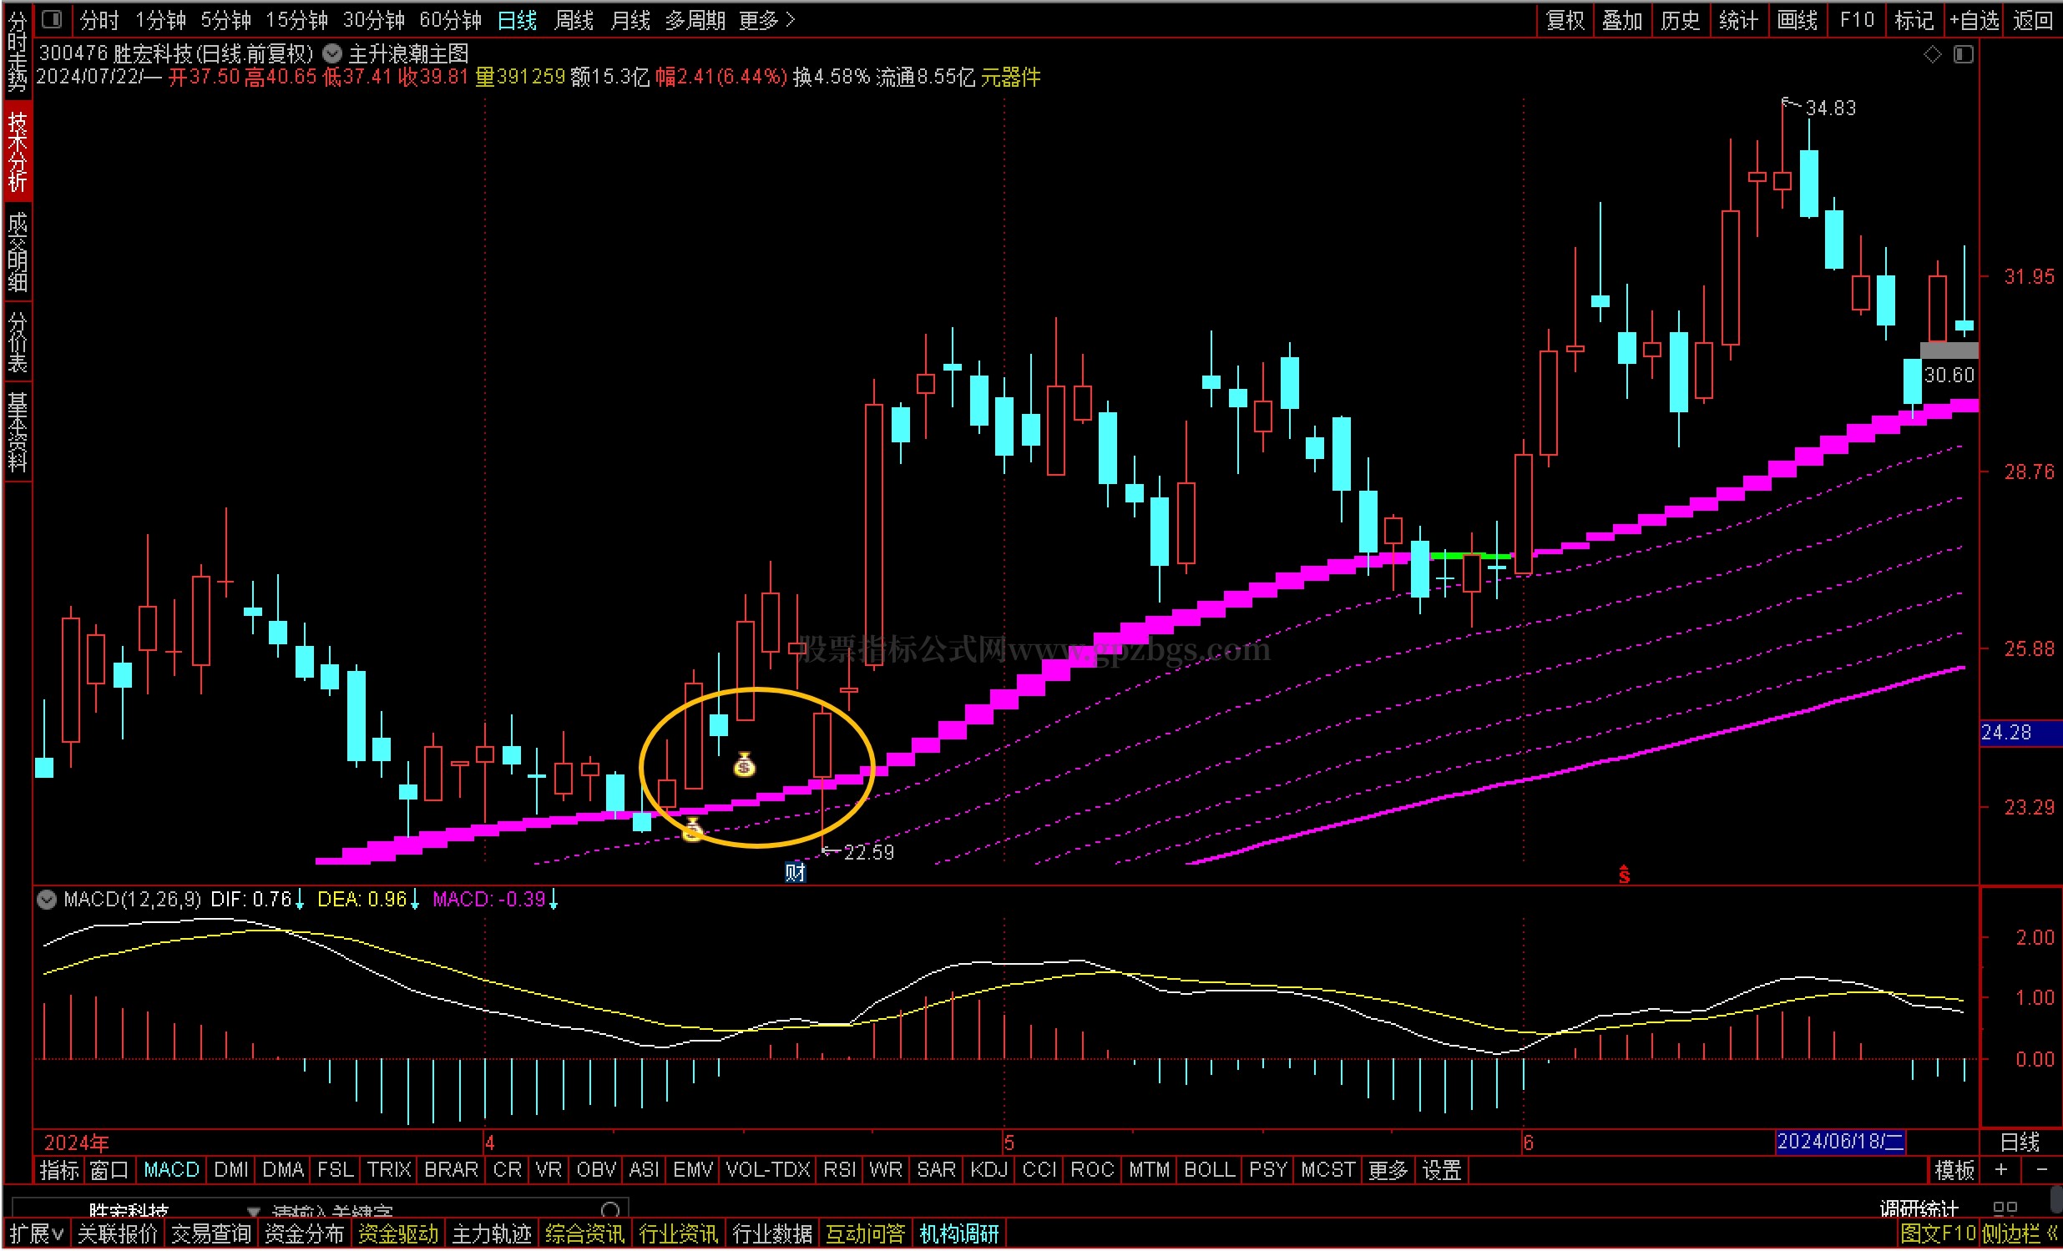Click the 叠加 overlay button
This screenshot has height=1251, width=2063.
[1623, 19]
